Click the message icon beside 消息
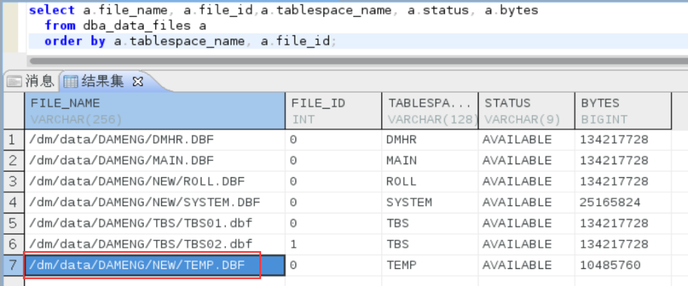688x286 pixels. point(14,81)
